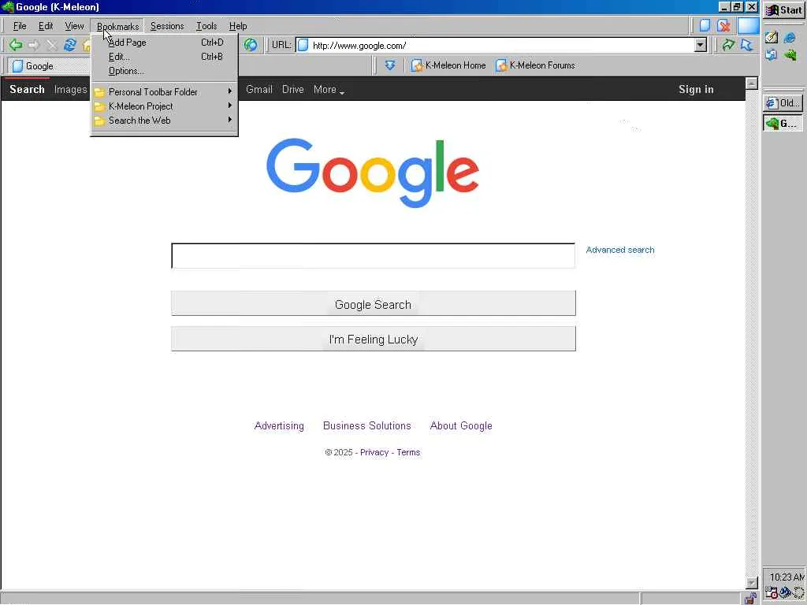The width and height of the screenshot is (807, 605).
Task: Choose Edit... in the Bookmarks menu
Action: coord(164,57)
